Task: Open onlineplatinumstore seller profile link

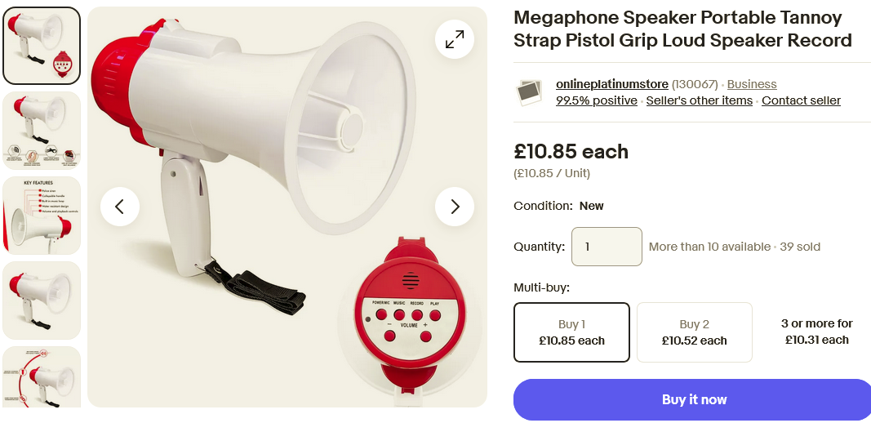Action: (611, 84)
